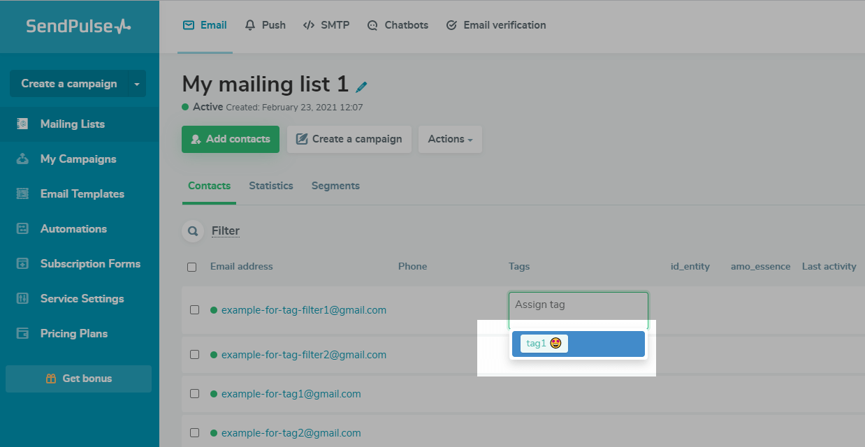Click the Email Templates sidebar icon
865x447 pixels.
pyautogui.click(x=22, y=194)
